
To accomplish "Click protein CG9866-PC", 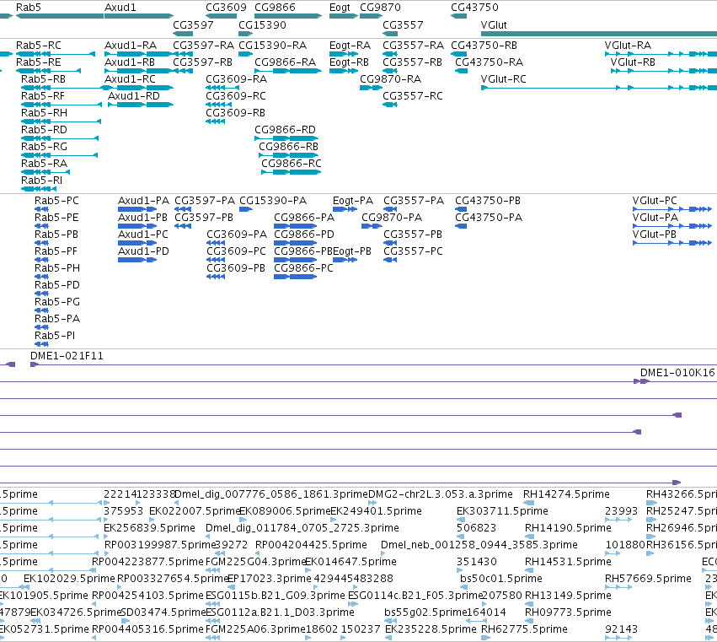I will [296, 277].
